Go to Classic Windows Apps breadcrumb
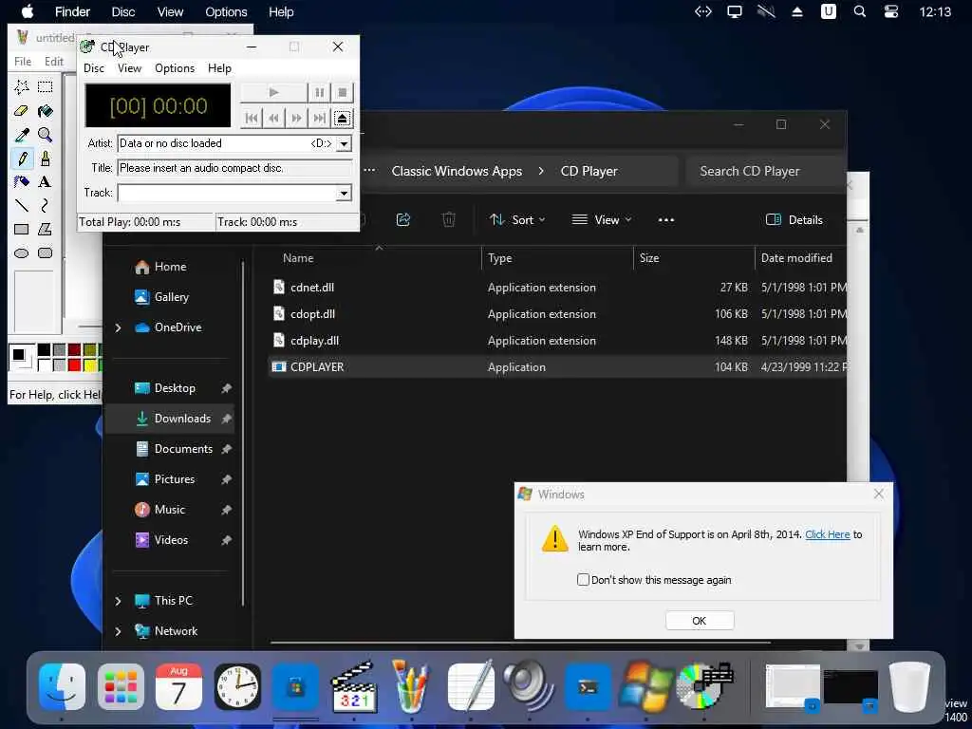972x729 pixels. [x=457, y=171]
